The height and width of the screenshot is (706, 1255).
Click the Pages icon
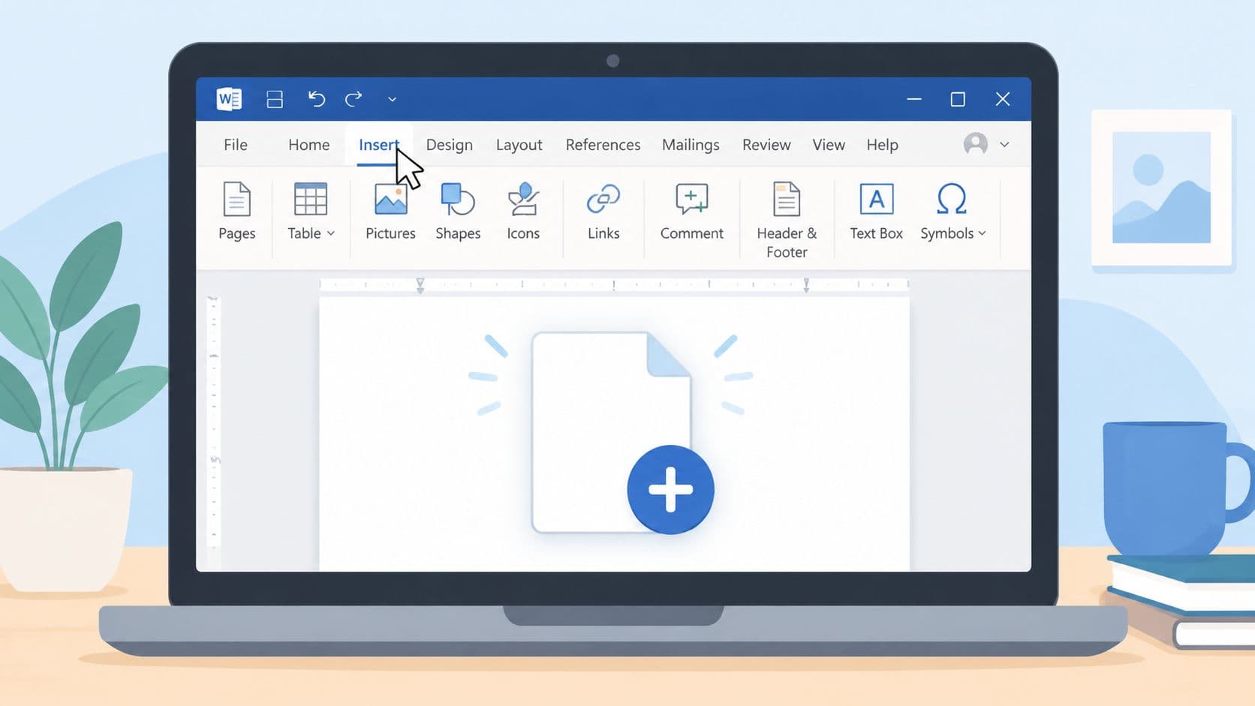(x=236, y=199)
